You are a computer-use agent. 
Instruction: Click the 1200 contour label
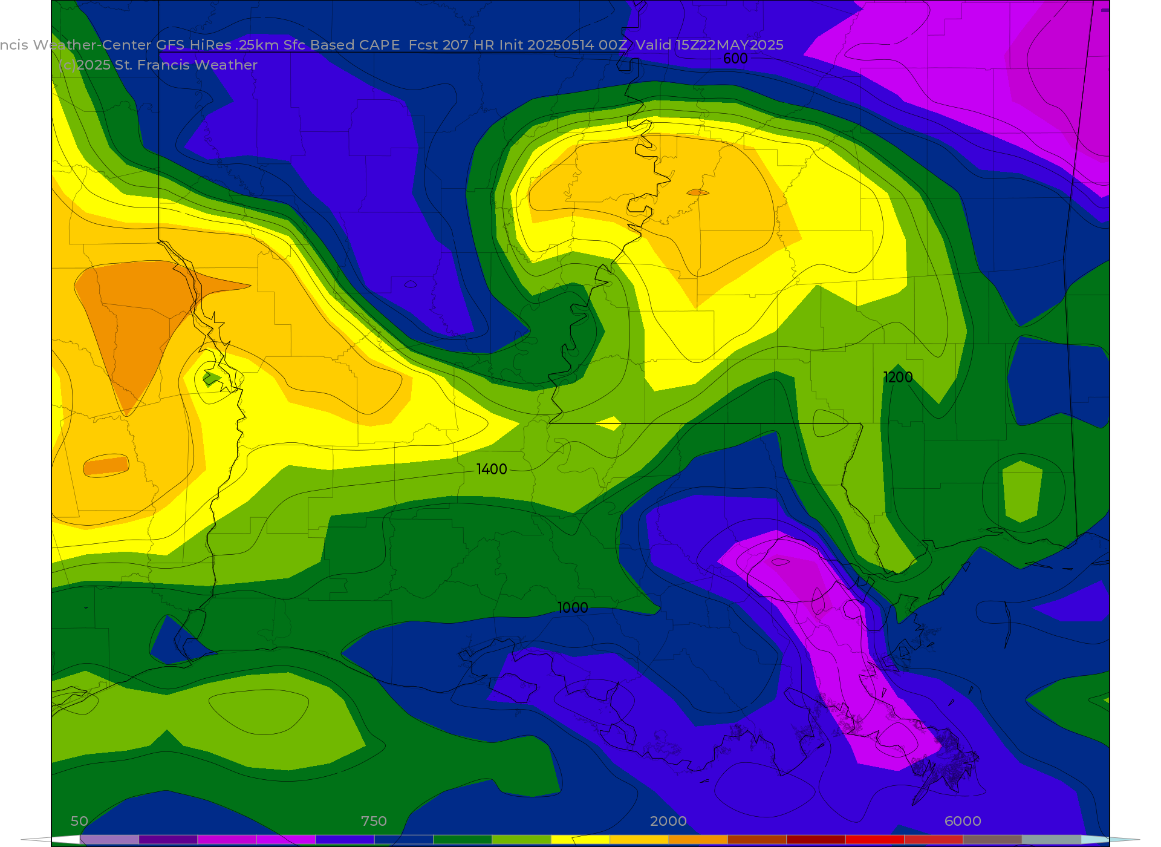(898, 378)
